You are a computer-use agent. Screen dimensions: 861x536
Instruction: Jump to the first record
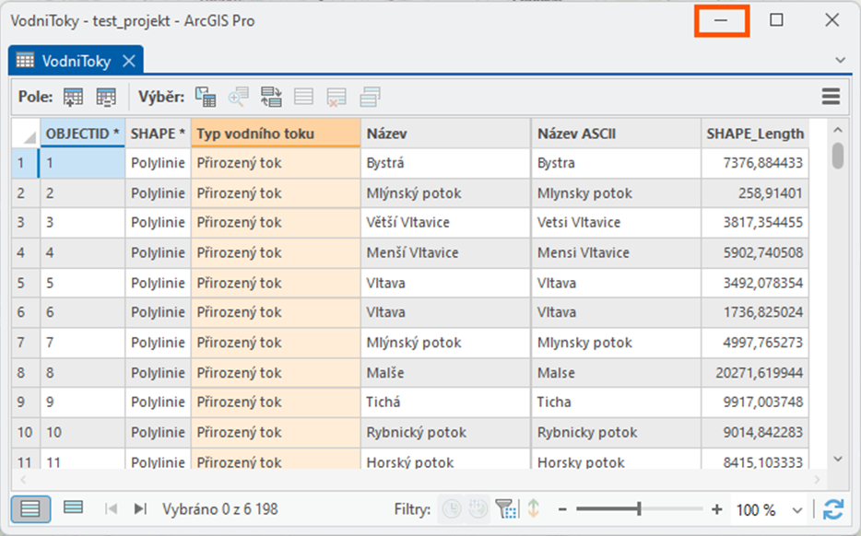[x=111, y=509]
